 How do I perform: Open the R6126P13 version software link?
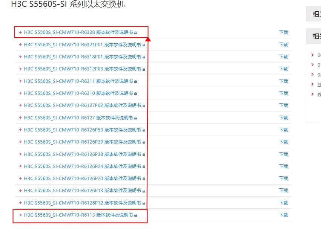pyautogui.click(x=83, y=190)
